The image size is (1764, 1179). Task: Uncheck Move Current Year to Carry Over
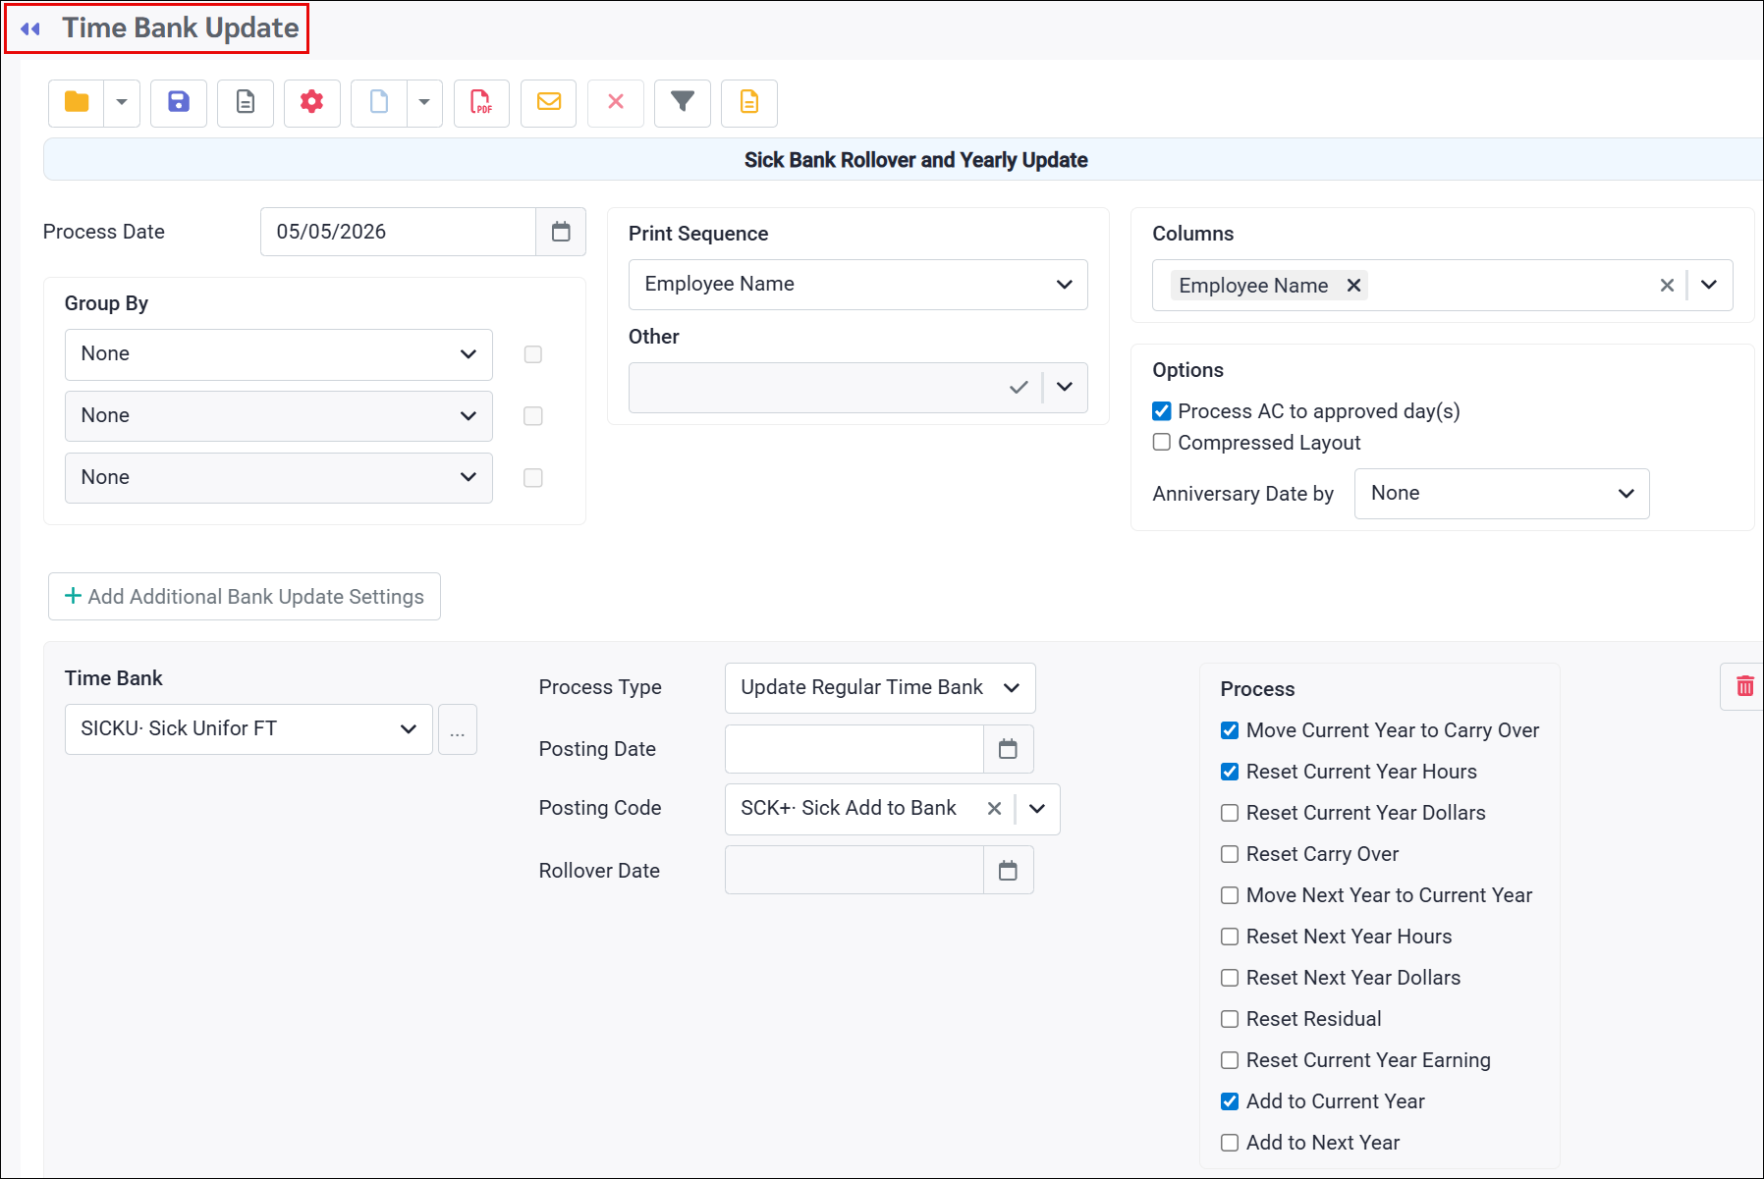(x=1230, y=730)
